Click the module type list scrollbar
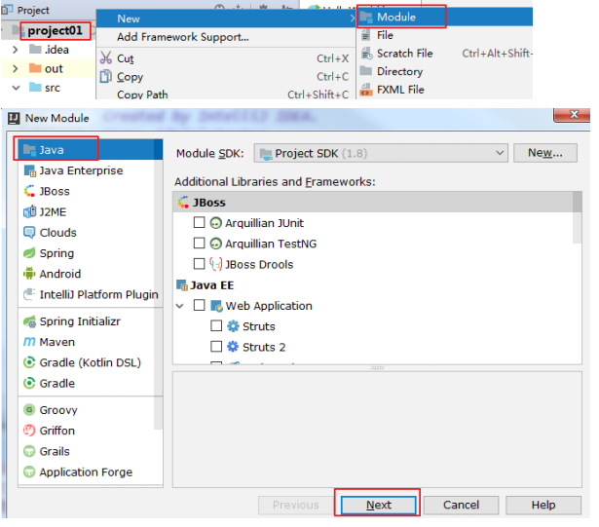The width and height of the screenshot is (599, 527). 159,286
